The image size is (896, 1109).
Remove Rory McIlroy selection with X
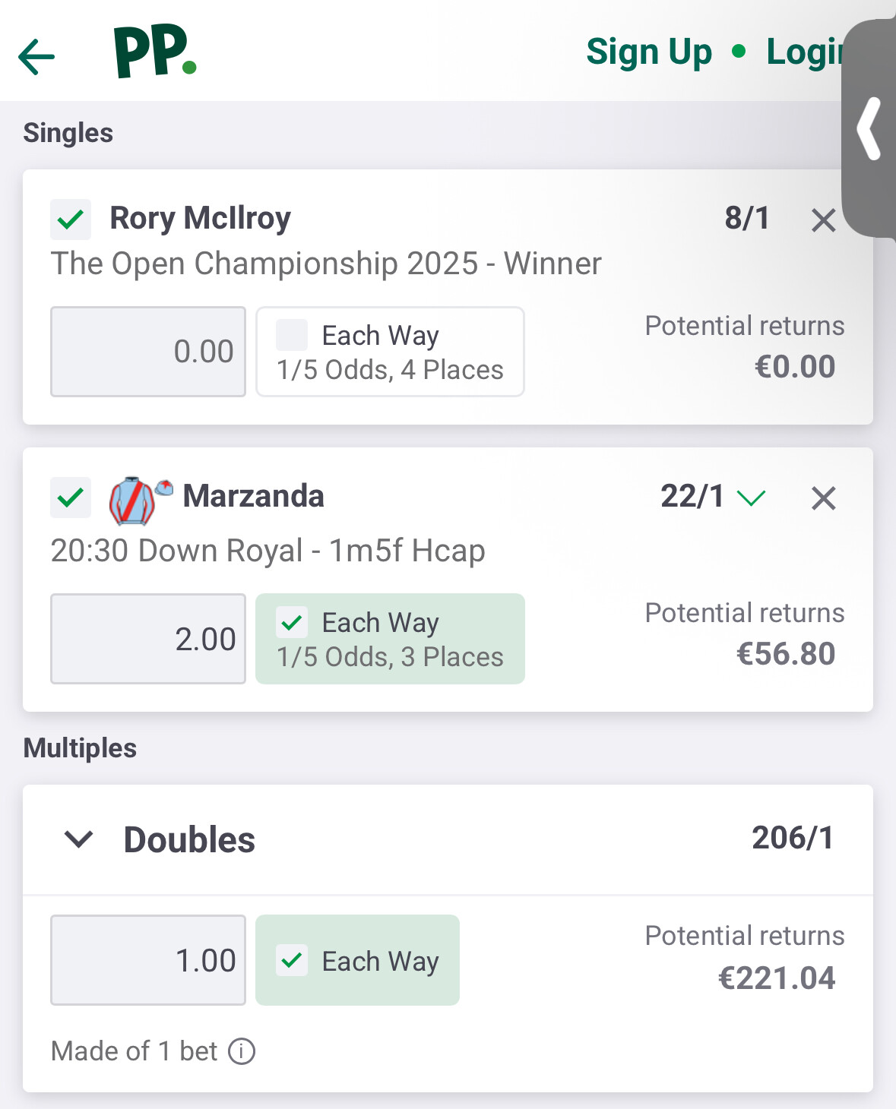(x=823, y=221)
